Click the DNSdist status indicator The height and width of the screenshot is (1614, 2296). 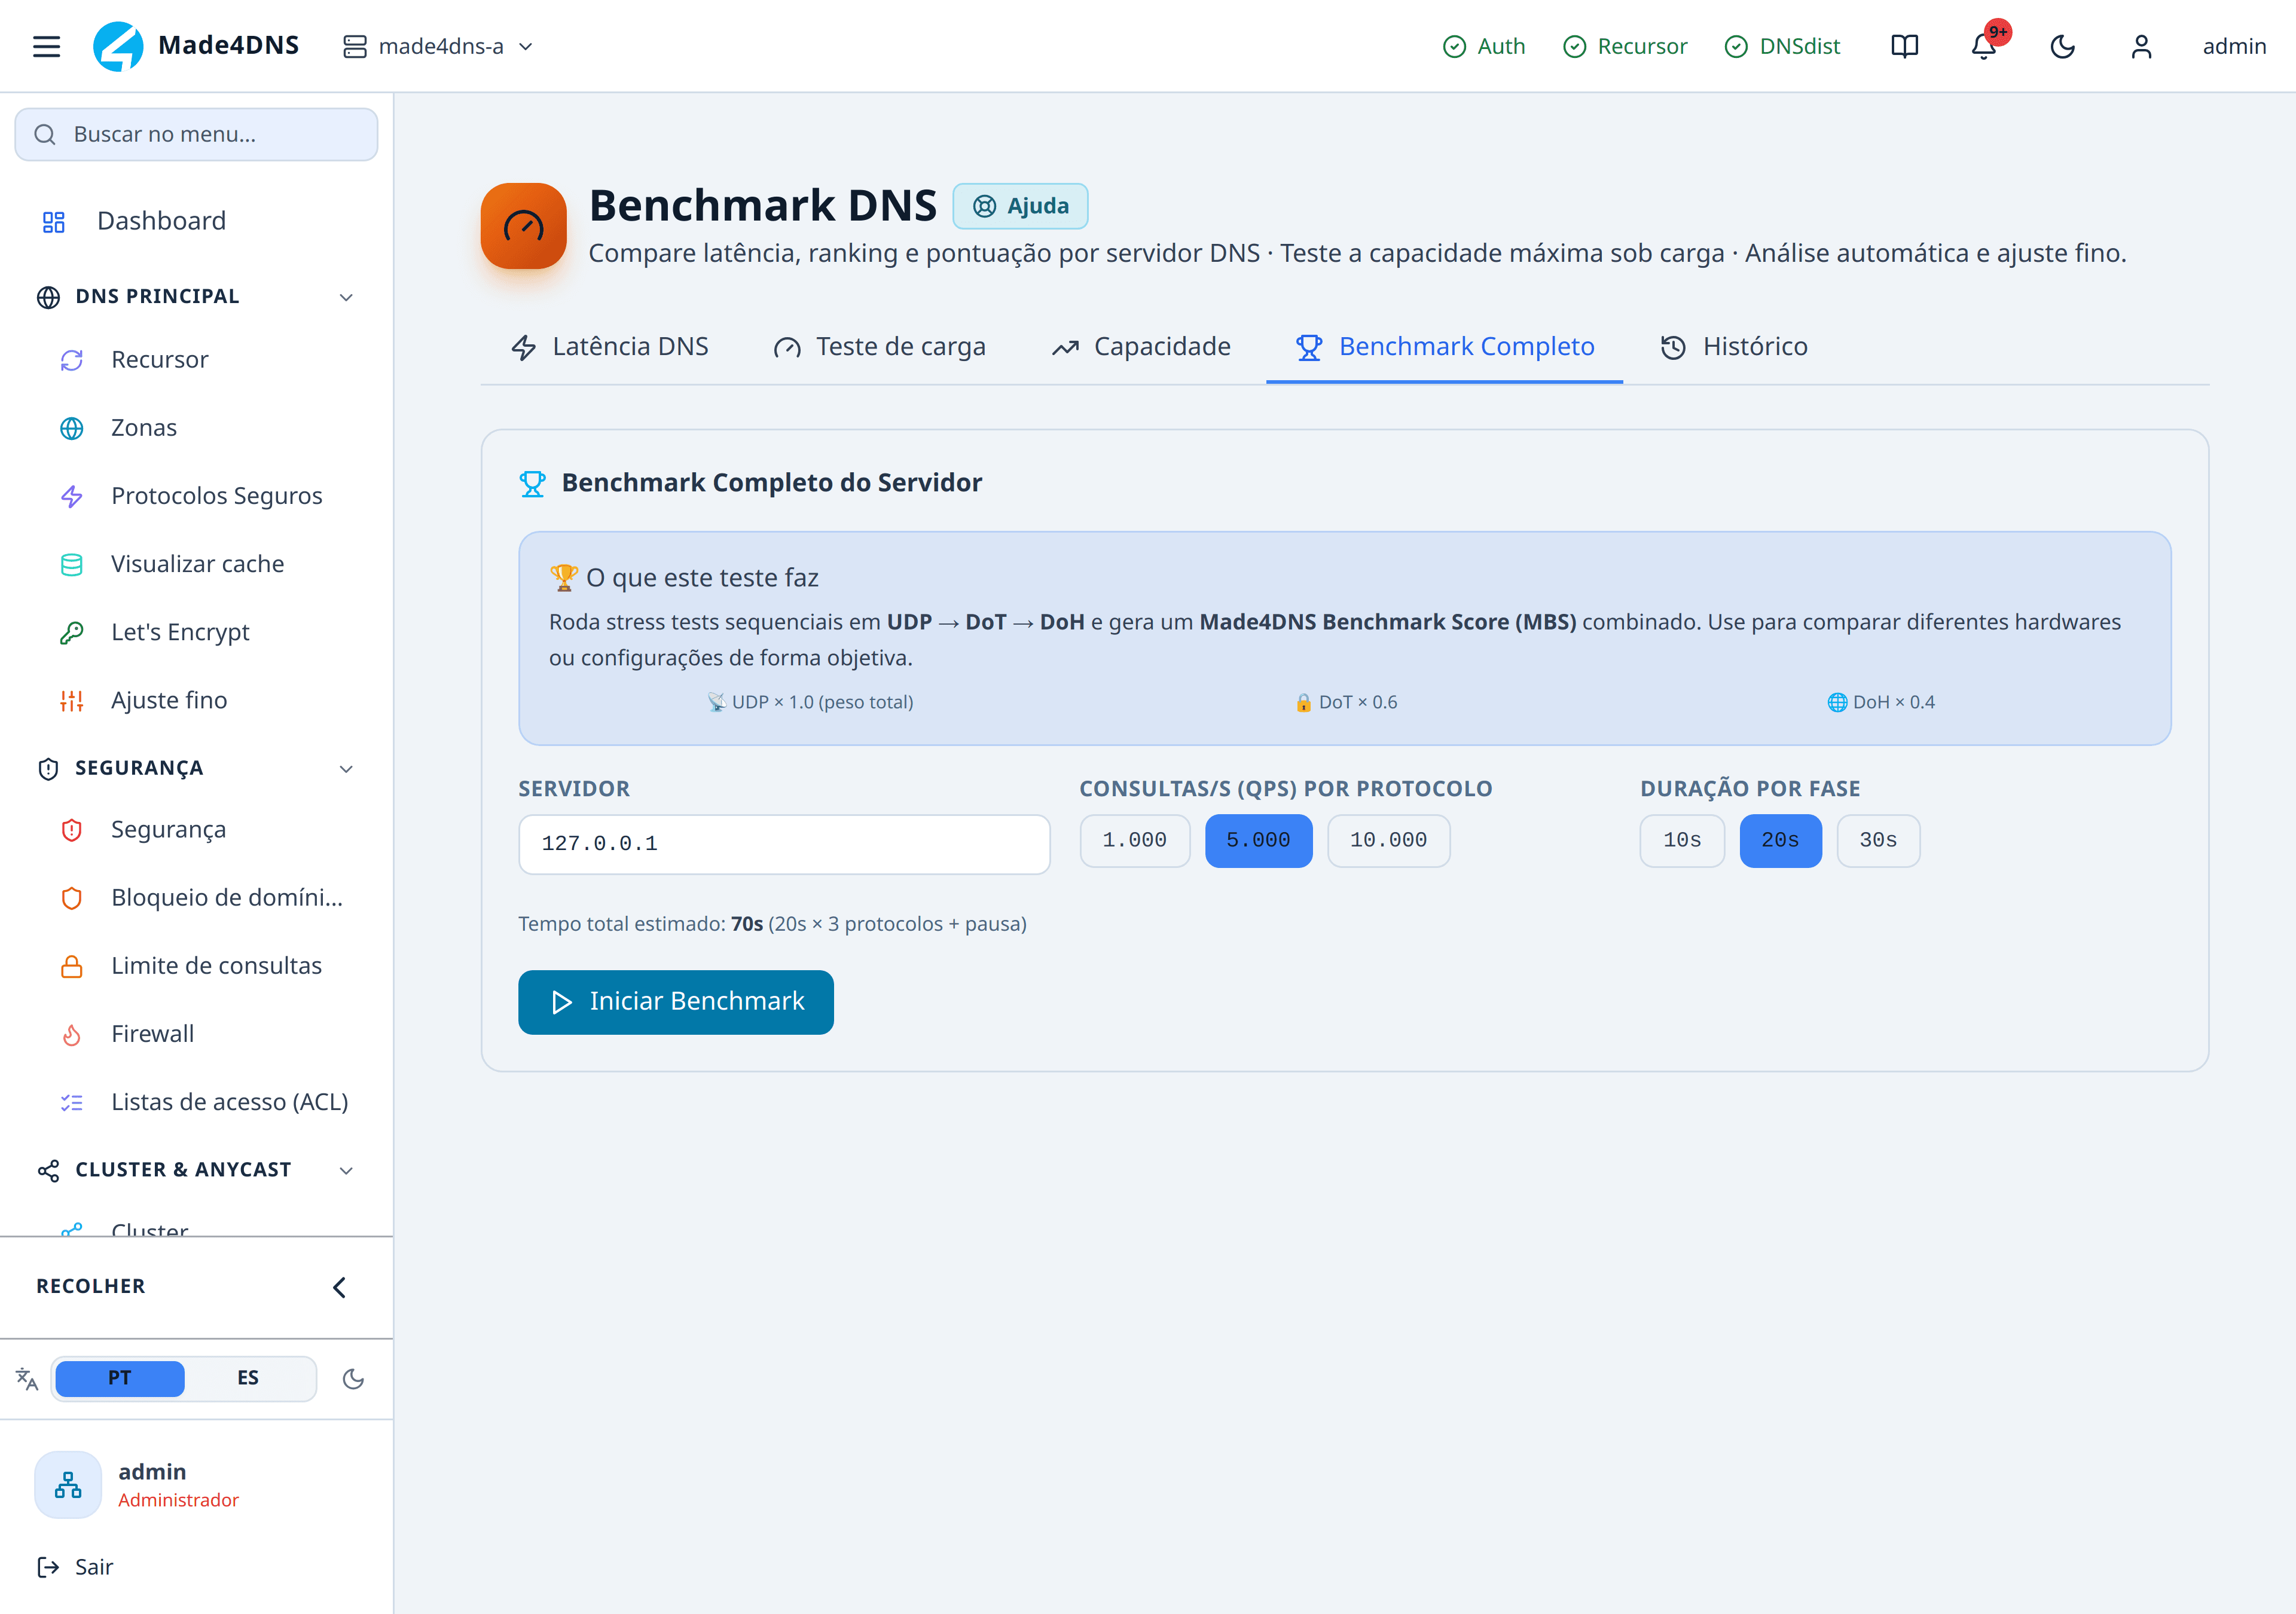[x=1782, y=46]
